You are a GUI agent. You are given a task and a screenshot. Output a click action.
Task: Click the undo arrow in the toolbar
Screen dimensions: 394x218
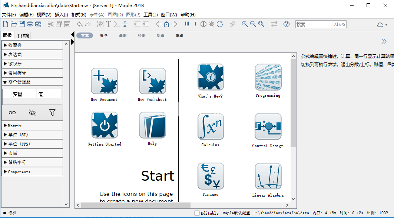tap(80, 24)
